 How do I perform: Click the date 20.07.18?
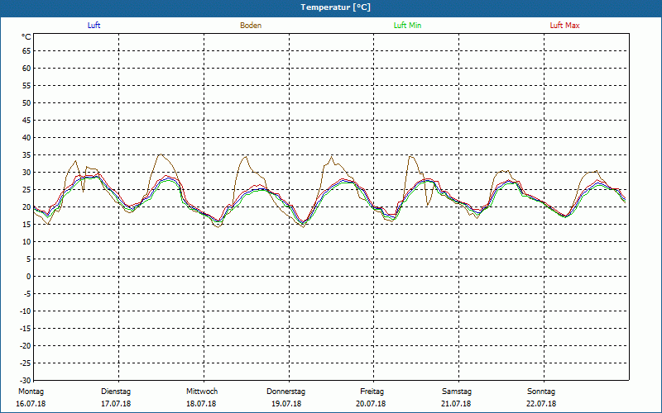pos(371,404)
